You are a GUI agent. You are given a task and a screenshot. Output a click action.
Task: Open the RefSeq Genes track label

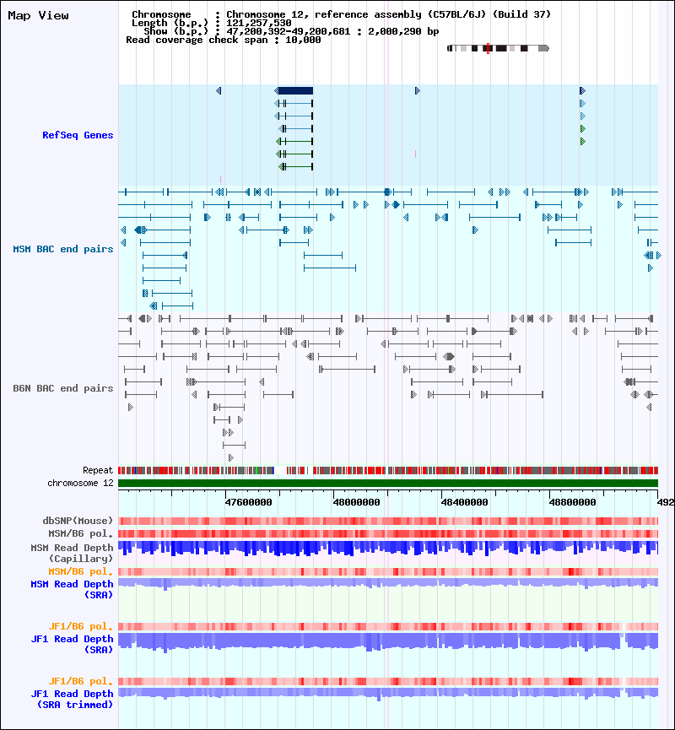(x=78, y=135)
